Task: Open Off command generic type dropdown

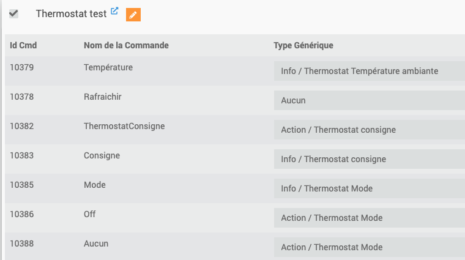Action: pyautogui.click(x=369, y=218)
